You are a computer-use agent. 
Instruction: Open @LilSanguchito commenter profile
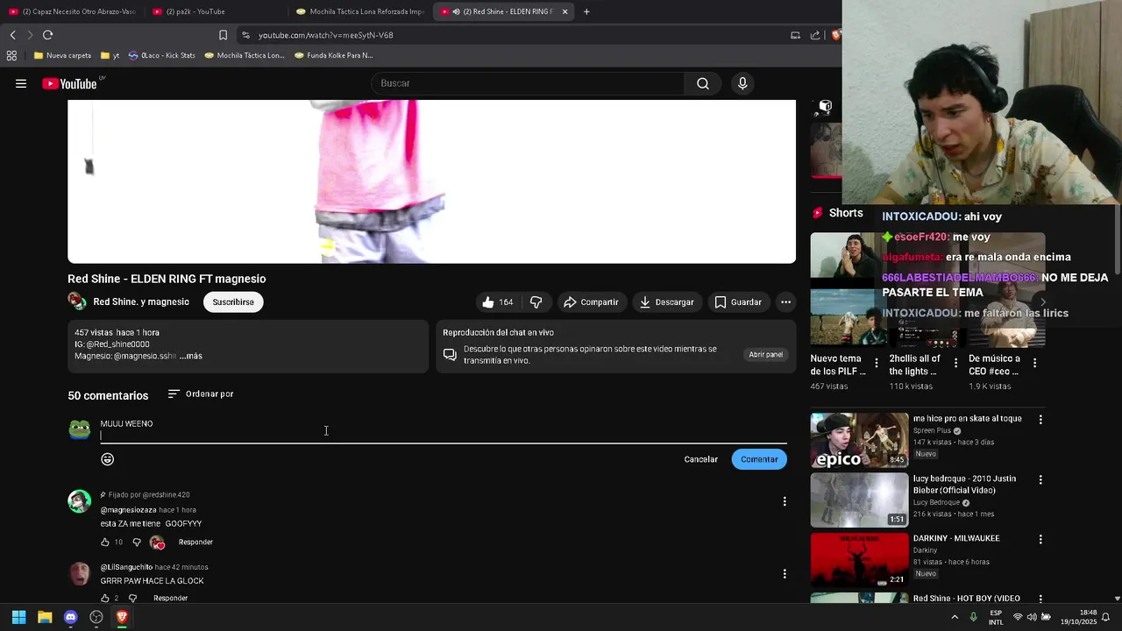click(126, 567)
